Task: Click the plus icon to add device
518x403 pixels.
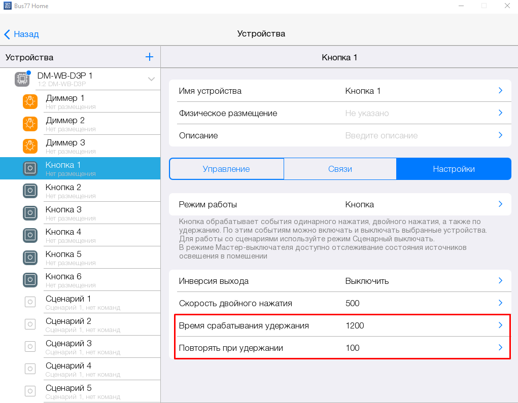Action: point(149,57)
